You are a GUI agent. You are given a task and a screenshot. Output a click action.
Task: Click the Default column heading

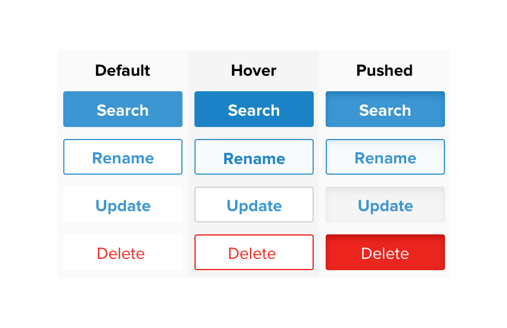tap(123, 70)
